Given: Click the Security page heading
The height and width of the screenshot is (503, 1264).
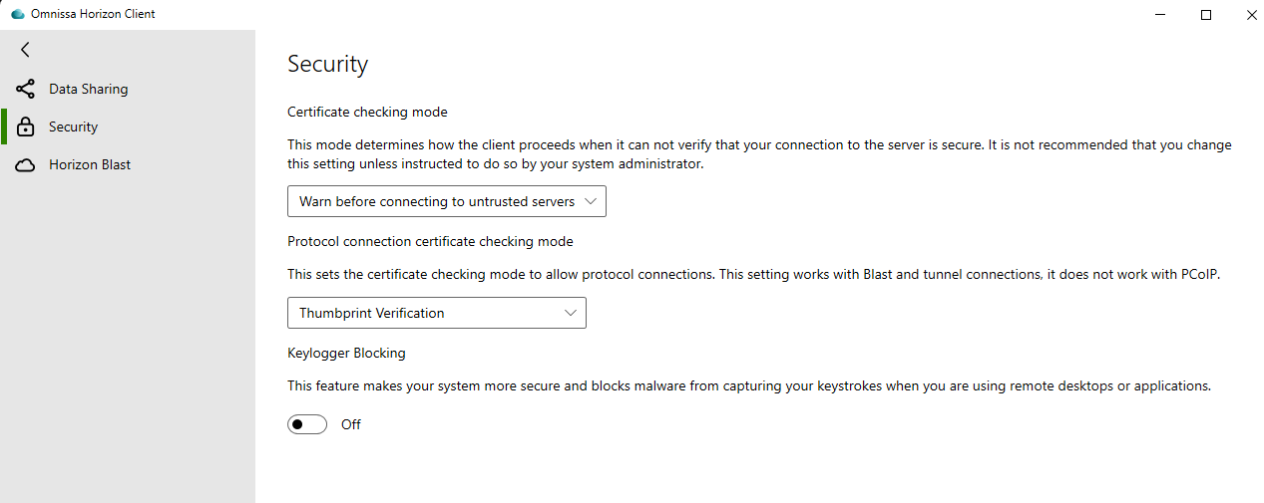Looking at the screenshot, I should coord(328,65).
